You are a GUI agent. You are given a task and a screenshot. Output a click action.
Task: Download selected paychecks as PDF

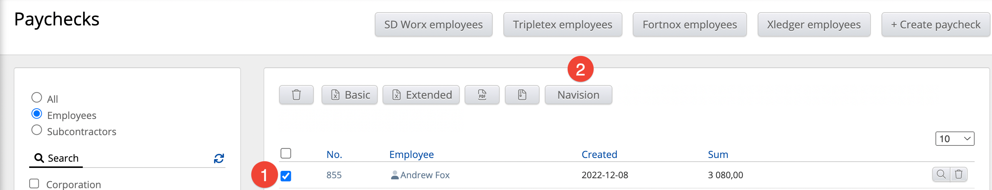coord(482,95)
